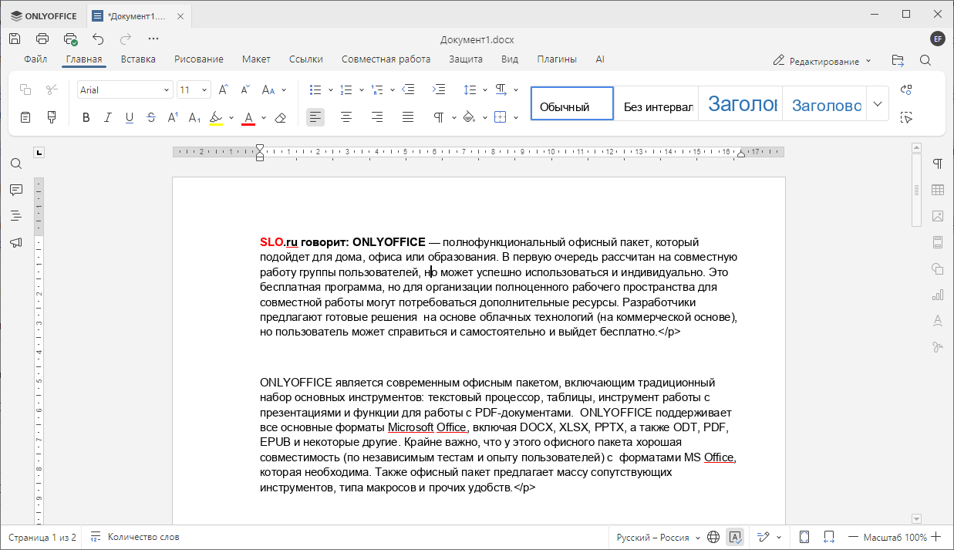Decrease the paragraph indent
Viewport: 954px width, 550px height.
[x=409, y=89]
